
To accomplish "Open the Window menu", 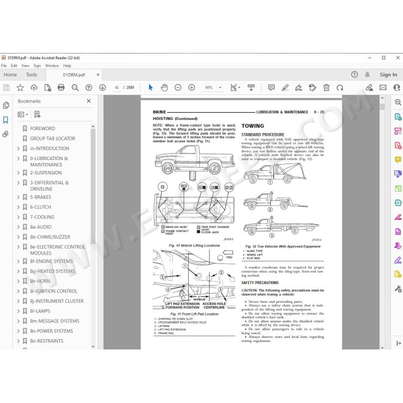I will pos(52,66).
